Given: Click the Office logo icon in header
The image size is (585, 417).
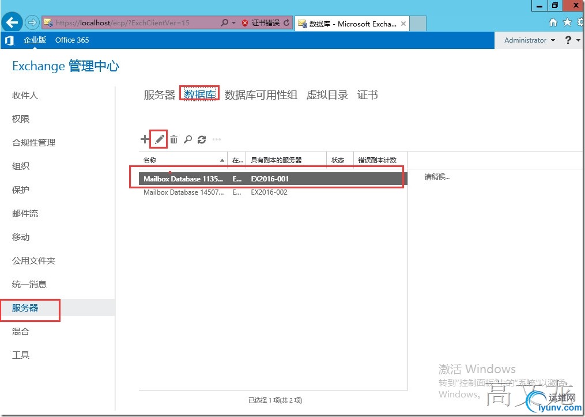Looking at the screenshot, I should 9,40.
